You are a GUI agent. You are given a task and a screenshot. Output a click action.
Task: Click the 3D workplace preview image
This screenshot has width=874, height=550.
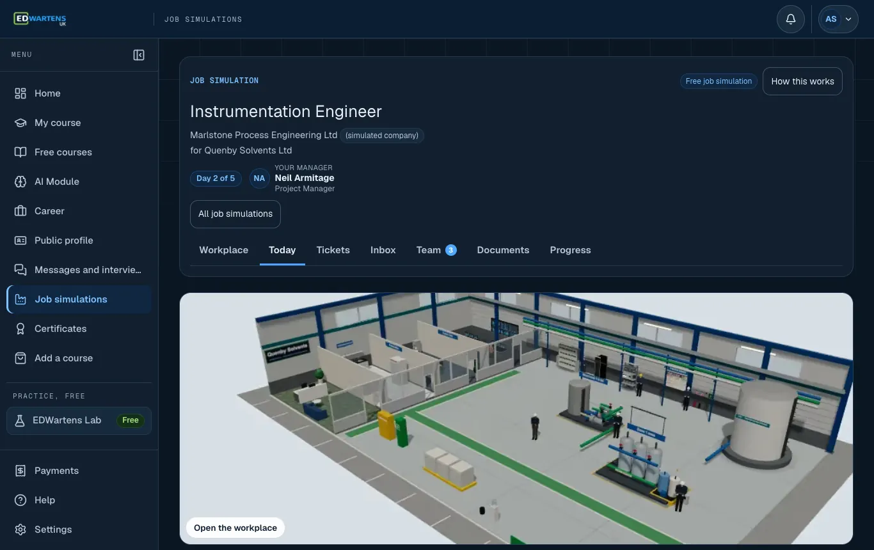(516, 418)
